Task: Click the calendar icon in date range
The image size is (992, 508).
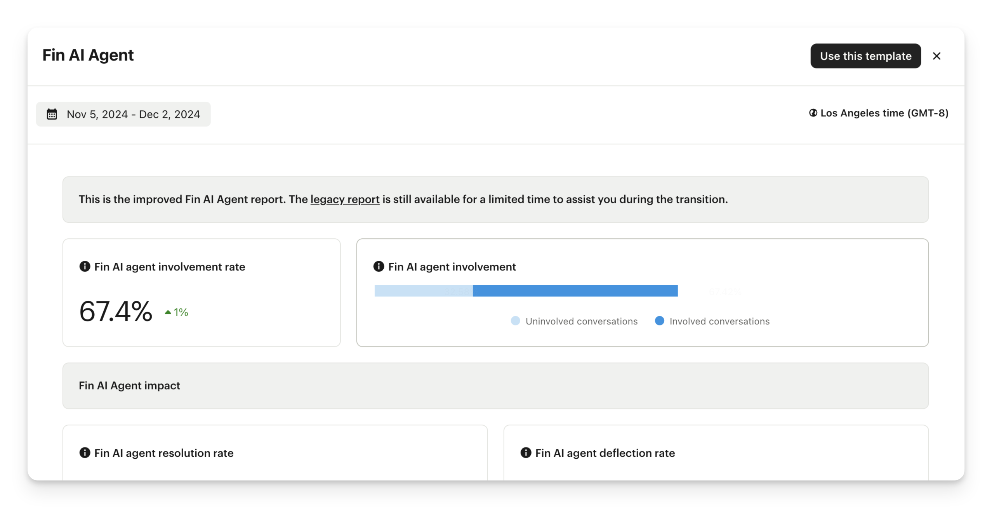Action: point(52,114)
